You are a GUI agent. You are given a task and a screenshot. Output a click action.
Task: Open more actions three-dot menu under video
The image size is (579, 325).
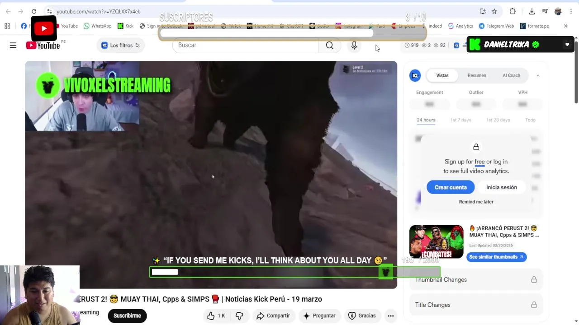pos(391,316)
